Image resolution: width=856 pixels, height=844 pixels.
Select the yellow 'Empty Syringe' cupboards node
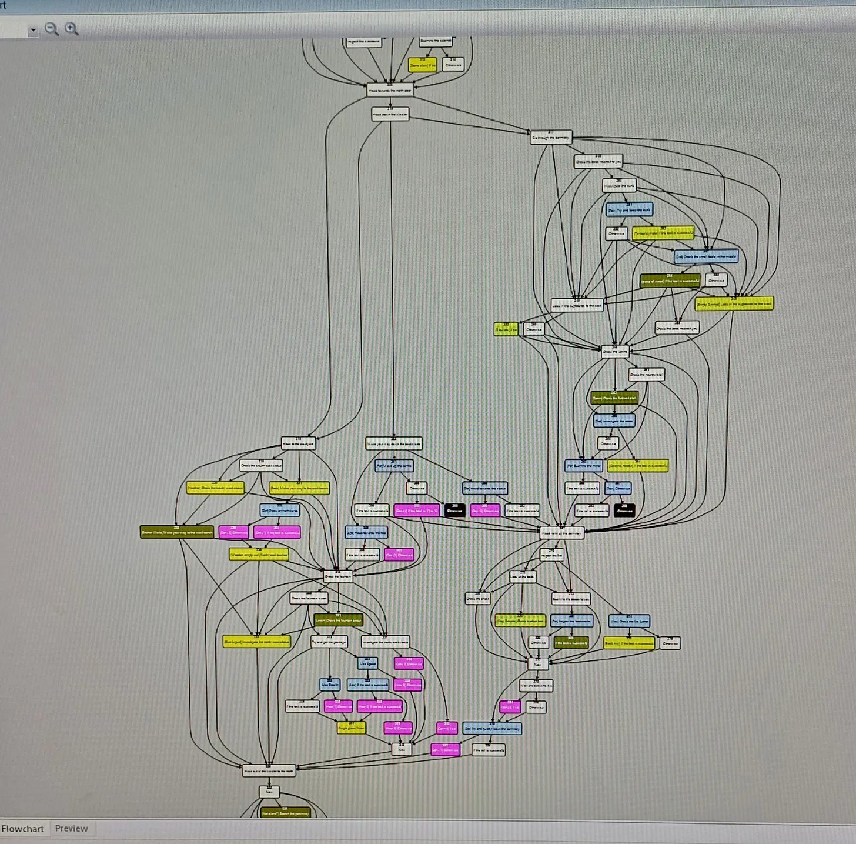(734, 303)
